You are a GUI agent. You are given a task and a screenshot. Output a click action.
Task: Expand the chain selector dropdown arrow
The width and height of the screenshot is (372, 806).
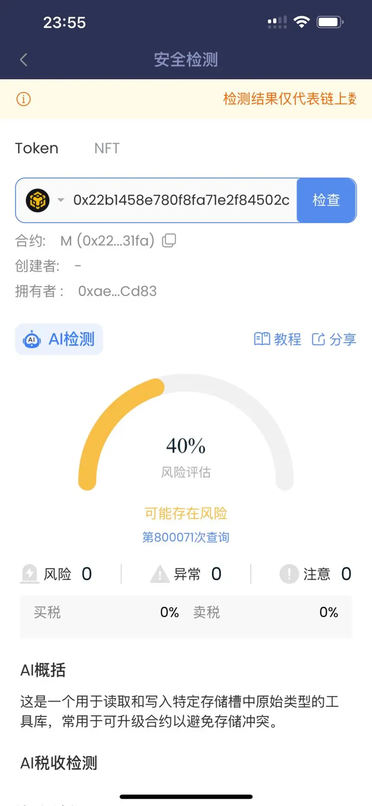[x=61, y=200]
